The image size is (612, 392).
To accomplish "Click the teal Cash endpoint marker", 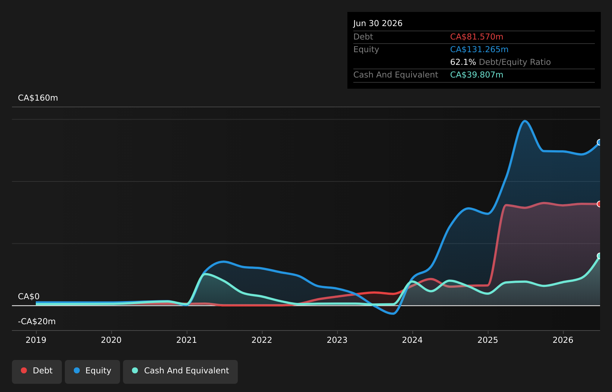I will click(600, 256).
